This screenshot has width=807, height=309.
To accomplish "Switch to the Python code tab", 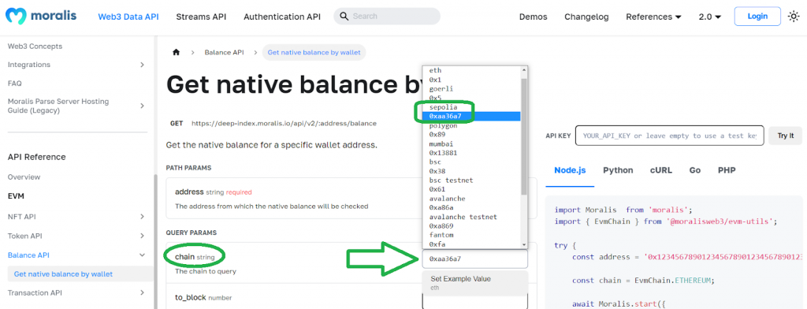I will point(618,170).
